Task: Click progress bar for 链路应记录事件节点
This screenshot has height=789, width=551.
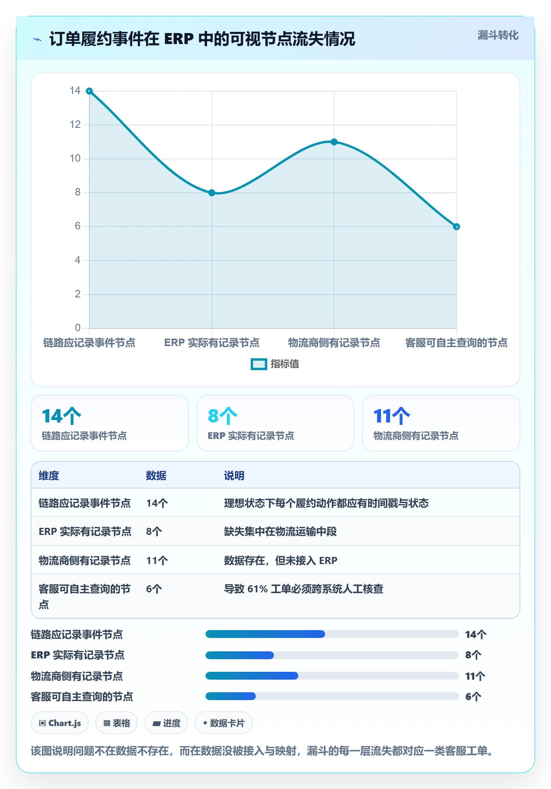Action: point(332,634)
